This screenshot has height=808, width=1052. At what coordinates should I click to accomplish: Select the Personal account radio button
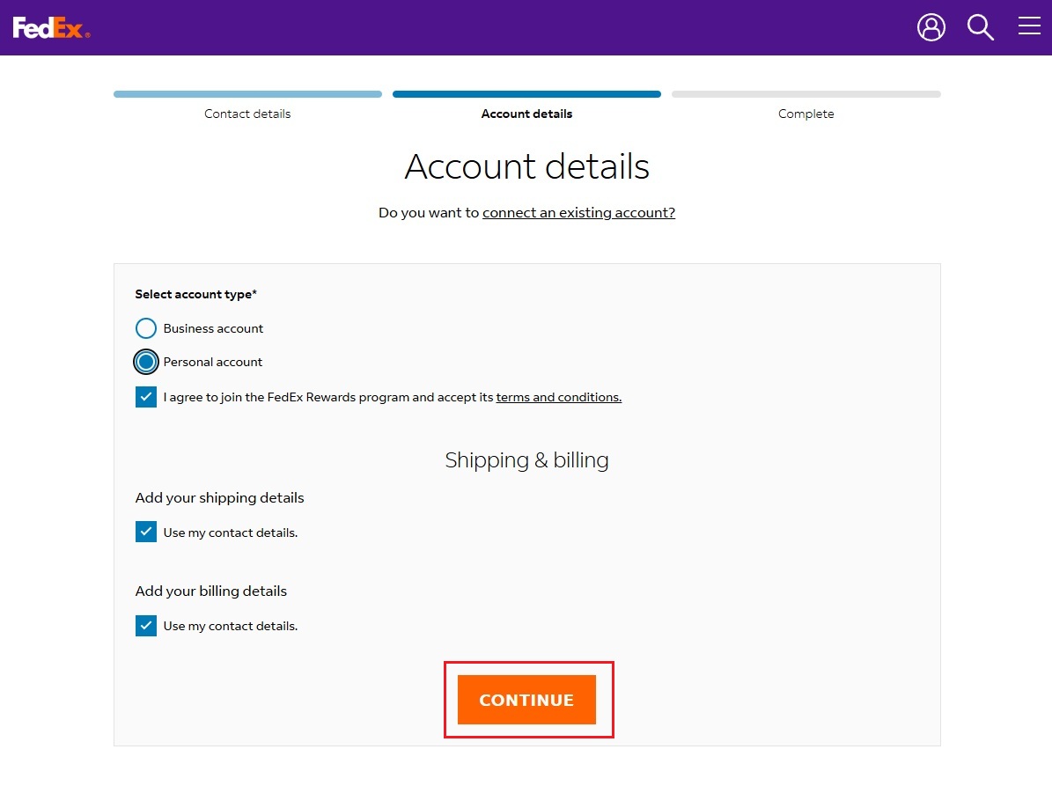click(146, 362)
